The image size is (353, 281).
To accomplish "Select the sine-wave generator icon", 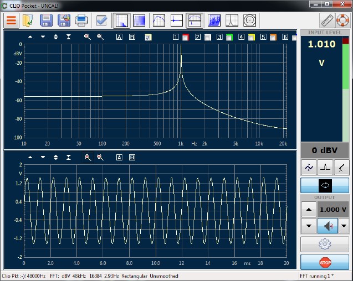I will tap(308, 166).
